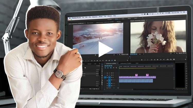Select first pink clip on V2
The image size is (193, 108).
(136, 75)
